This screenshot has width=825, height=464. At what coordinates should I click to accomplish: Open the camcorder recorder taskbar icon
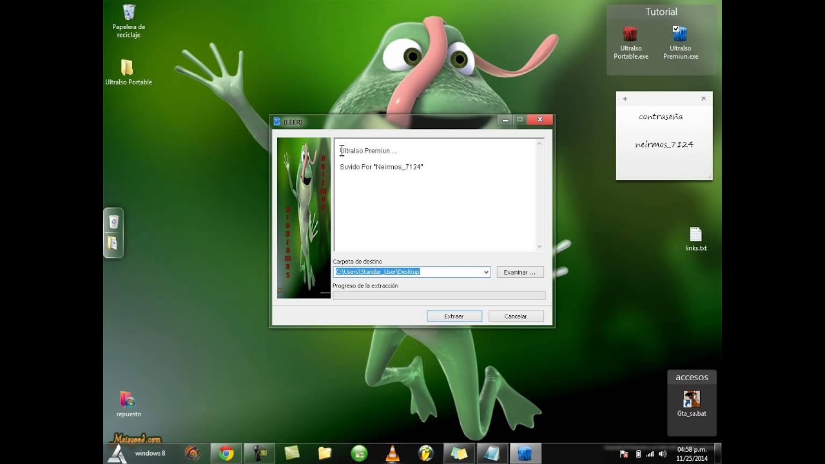[x=259, y=453]
